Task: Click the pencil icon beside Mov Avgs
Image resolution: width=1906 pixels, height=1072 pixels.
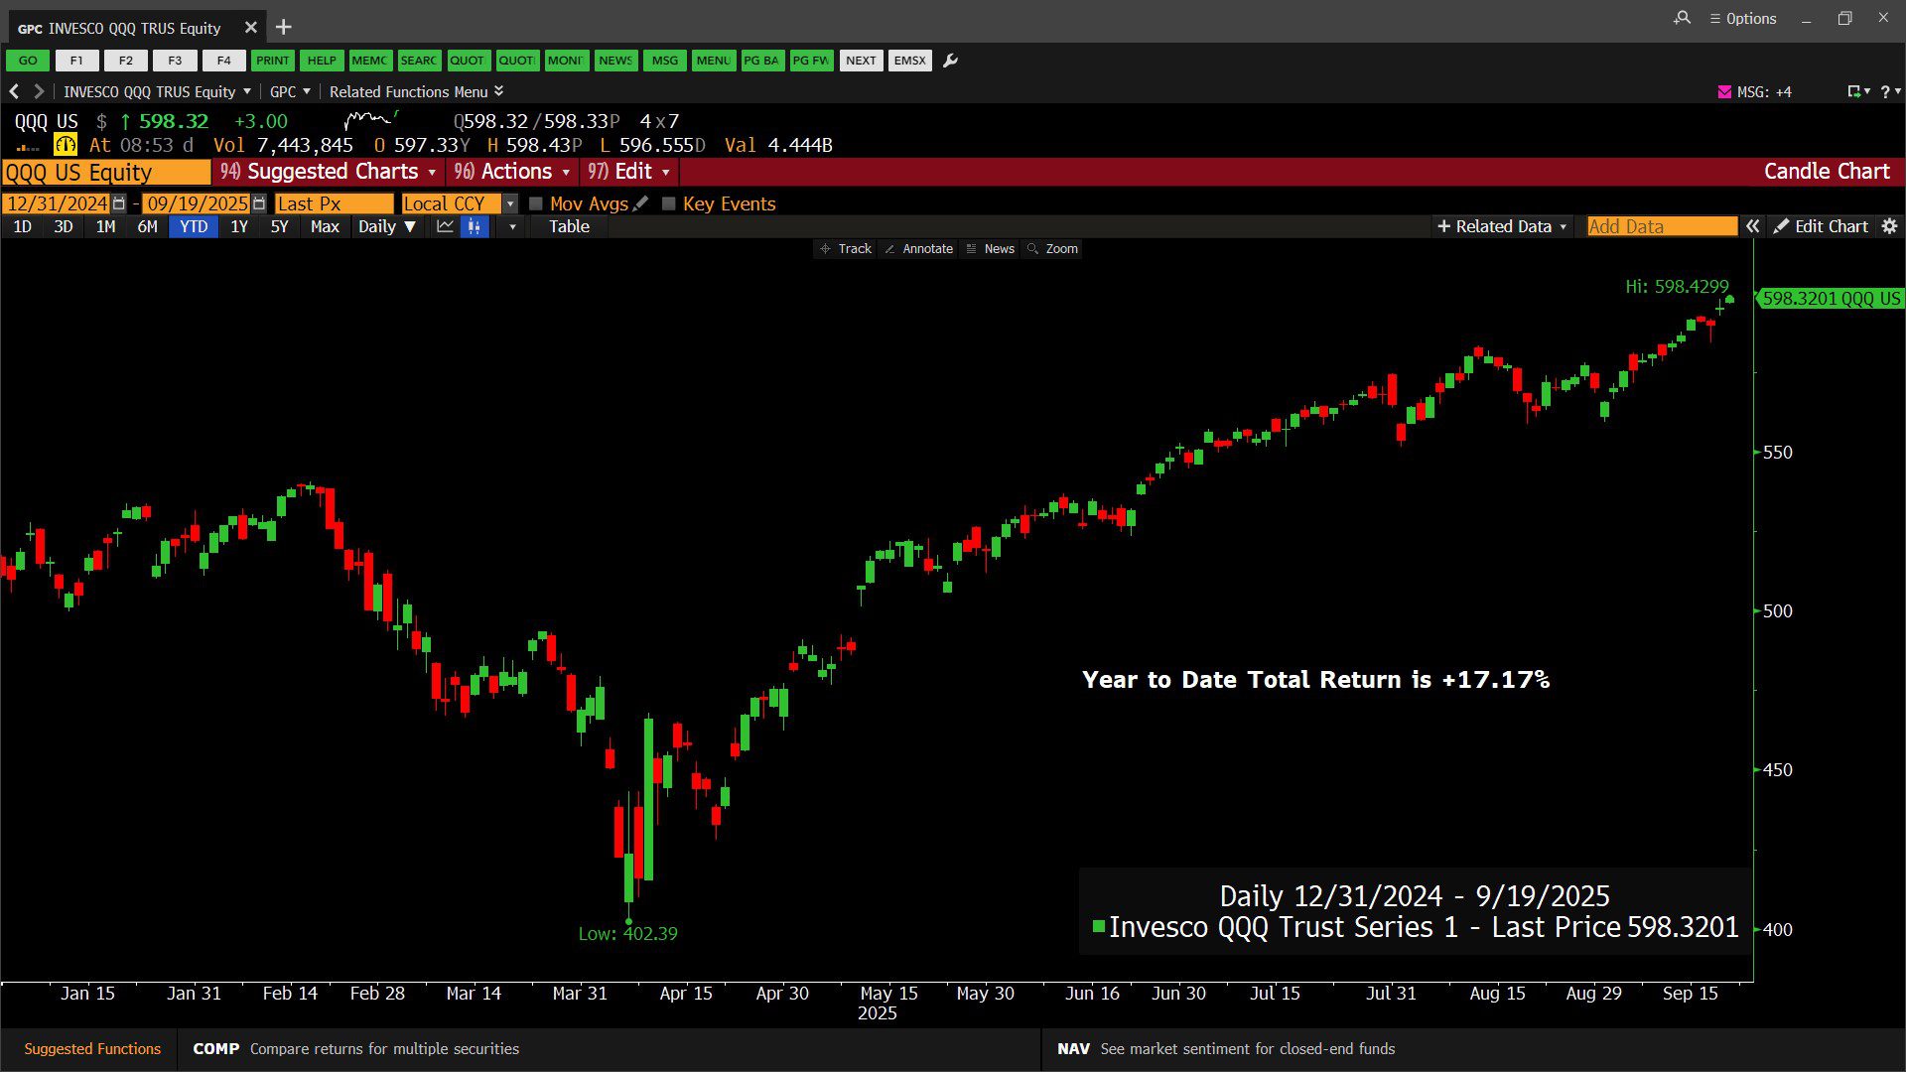Action: click(641, 203)
